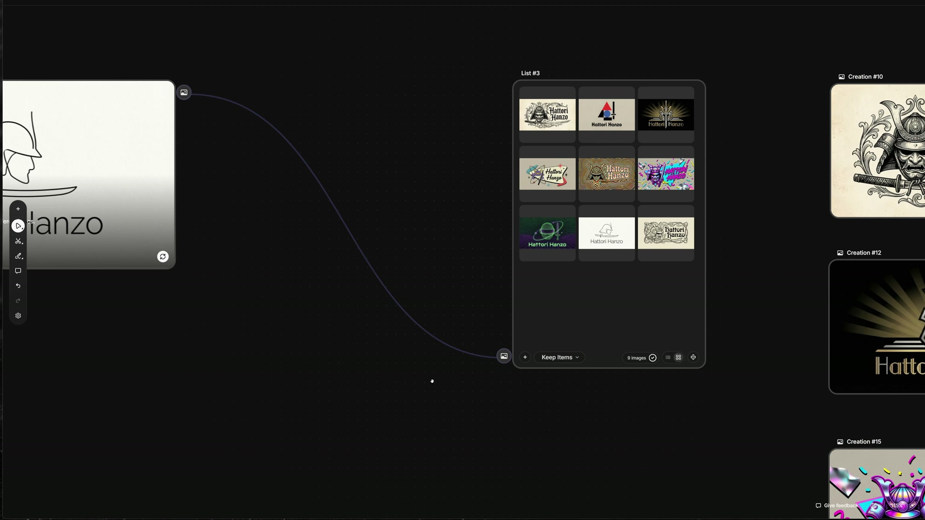Open the Creation #12 gold sunburst image
This screenshot has width=925, height=520.
click(877, 327)
